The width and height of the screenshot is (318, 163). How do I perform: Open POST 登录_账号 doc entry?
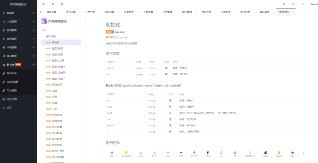pos(61,48)
